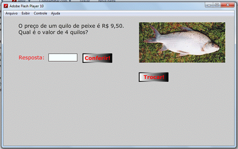Click the Adobe Flash Player 10 title text
Image resolution: width=238 pixels, height=149 pixels.
(x=27, y=6)
